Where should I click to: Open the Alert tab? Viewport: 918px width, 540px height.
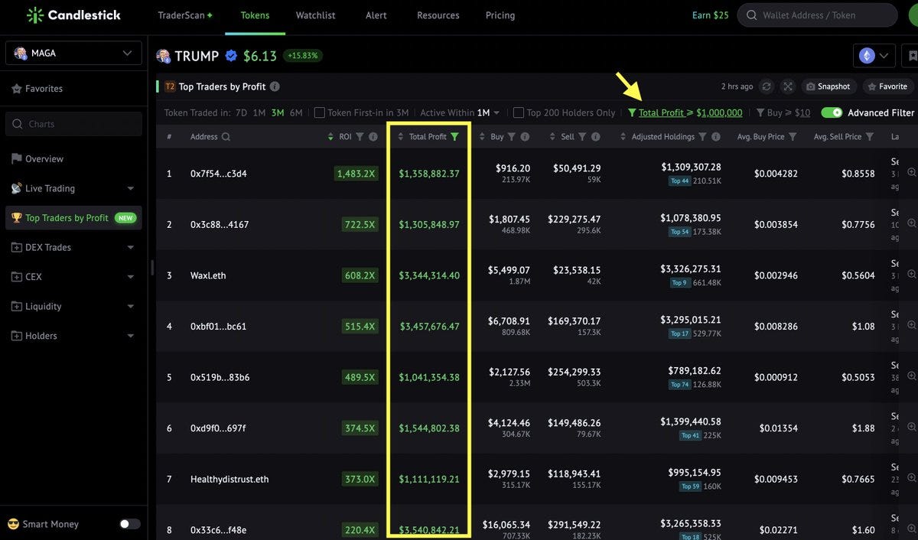point(376,15)
